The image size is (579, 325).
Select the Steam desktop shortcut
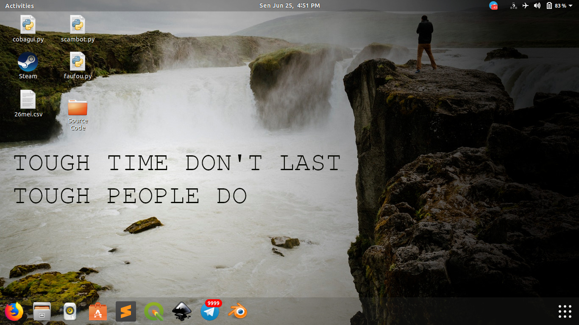click(x=28, y=66)
